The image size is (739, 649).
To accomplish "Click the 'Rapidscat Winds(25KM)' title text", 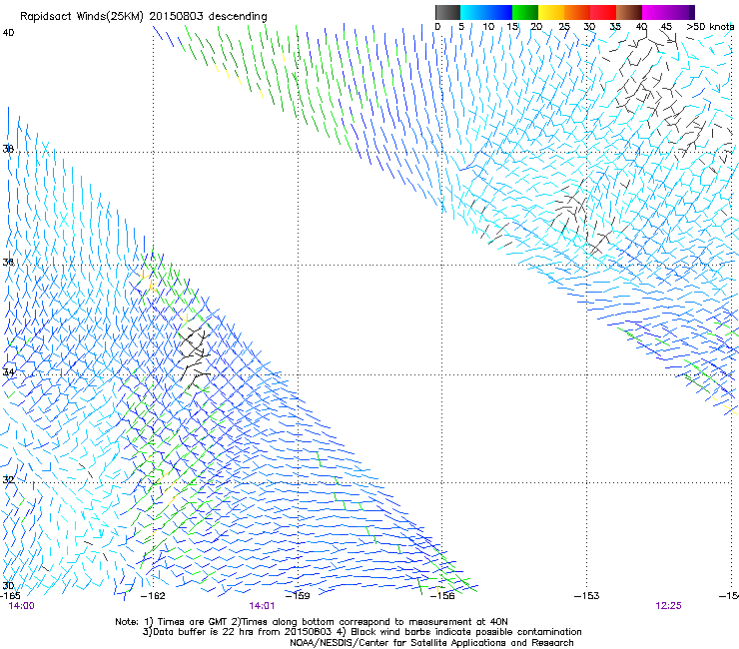I will (x=83, y=17).
